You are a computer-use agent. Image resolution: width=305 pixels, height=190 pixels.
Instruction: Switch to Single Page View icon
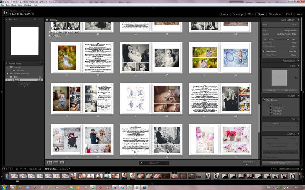[62, 163]
